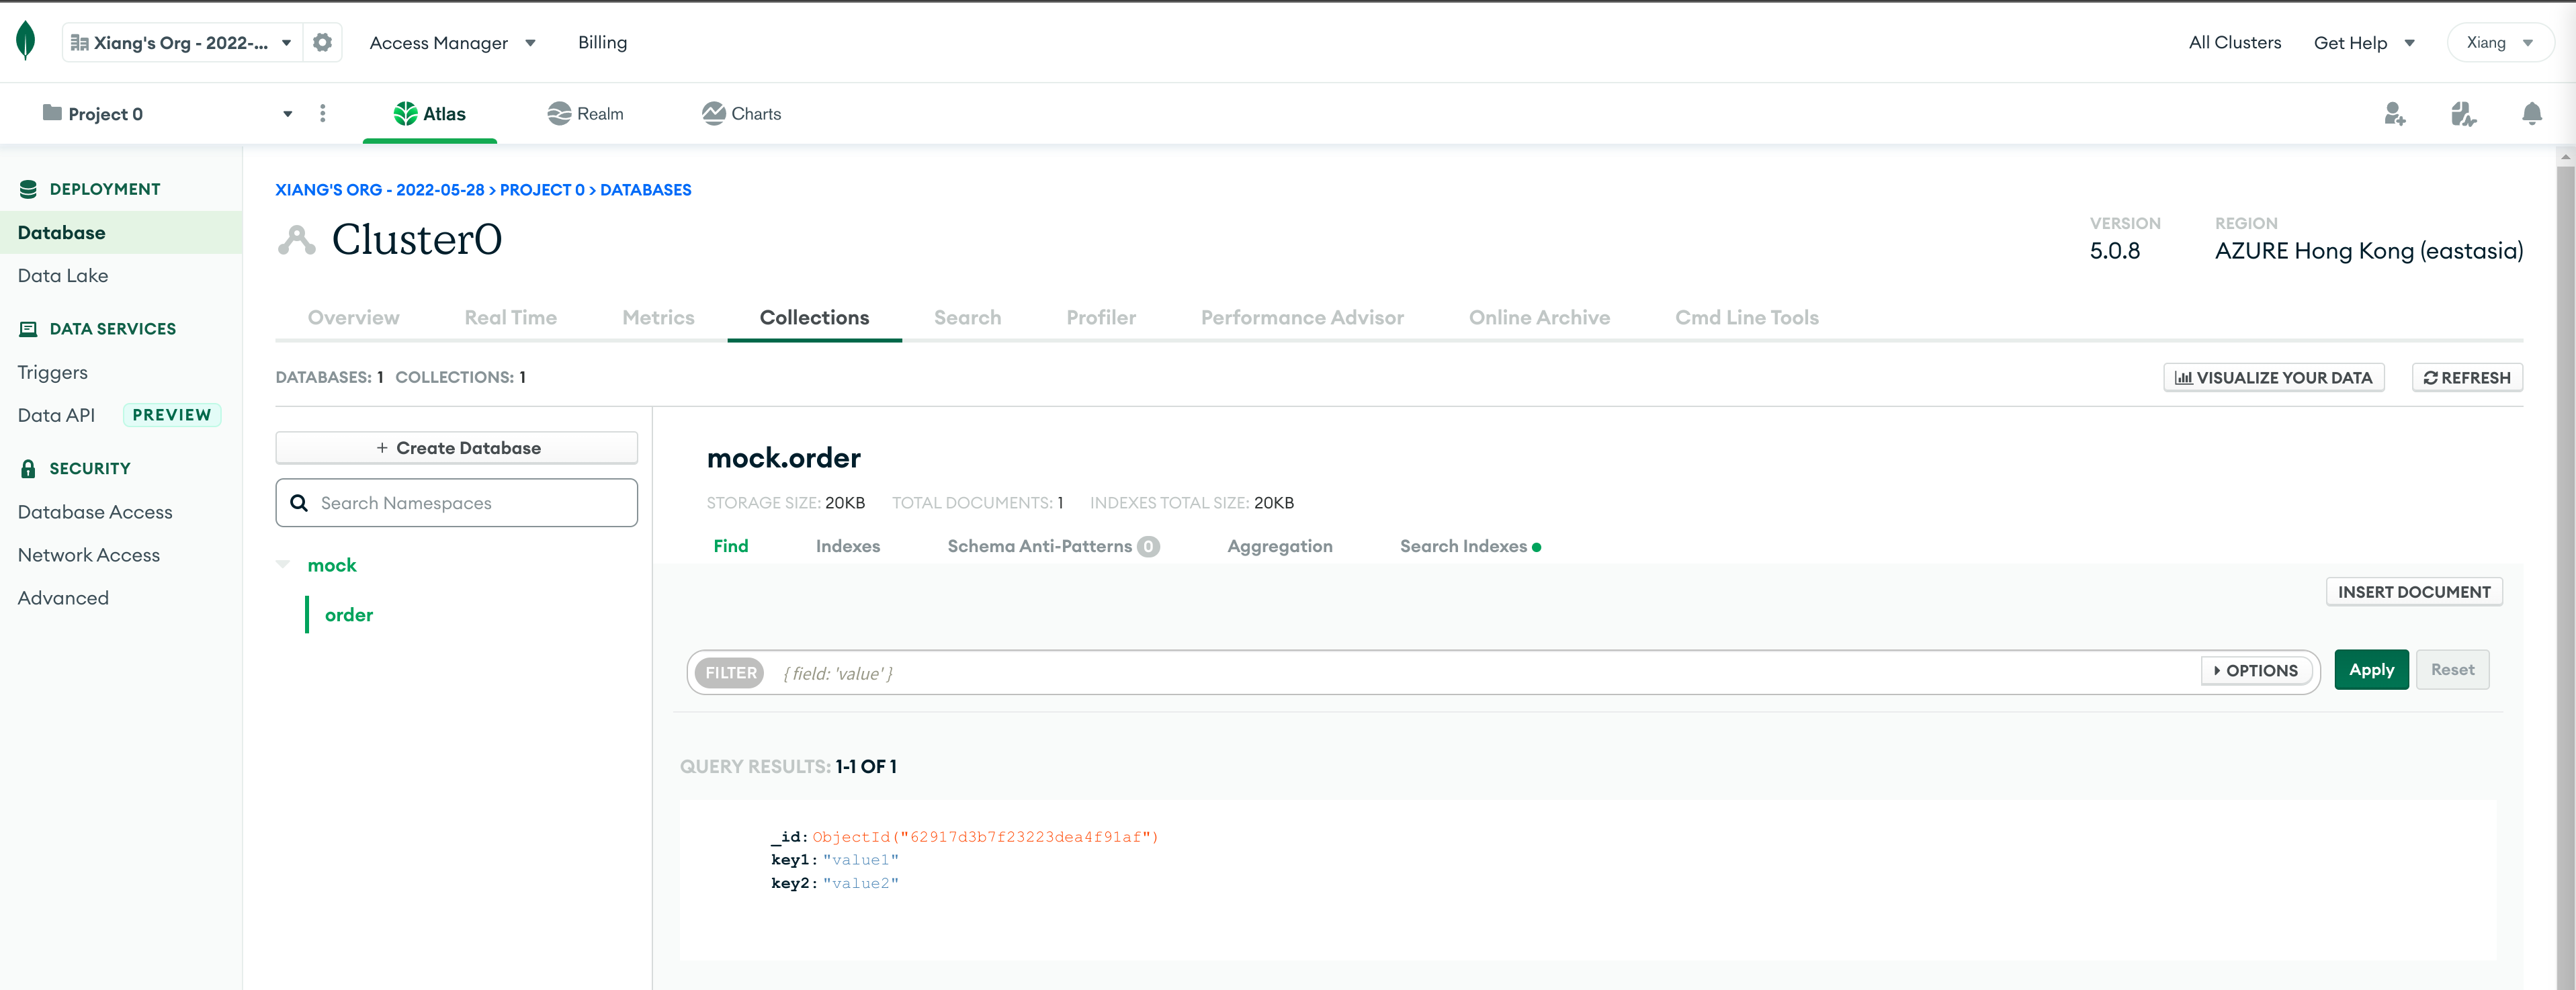
Task: Go to All Clusters
Action: 2235,43
